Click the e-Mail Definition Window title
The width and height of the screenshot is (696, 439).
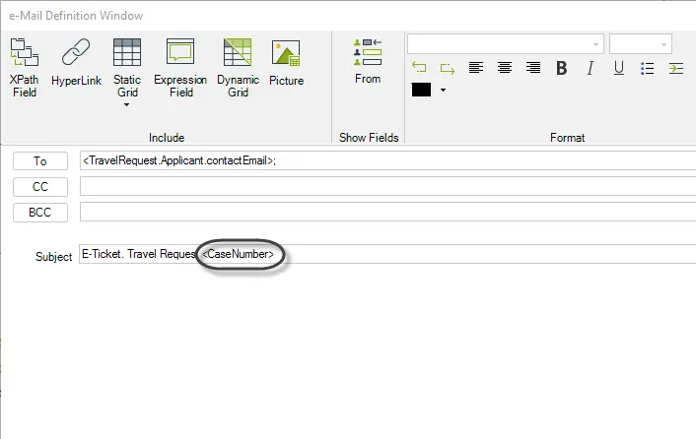click(x=76, y=16)
